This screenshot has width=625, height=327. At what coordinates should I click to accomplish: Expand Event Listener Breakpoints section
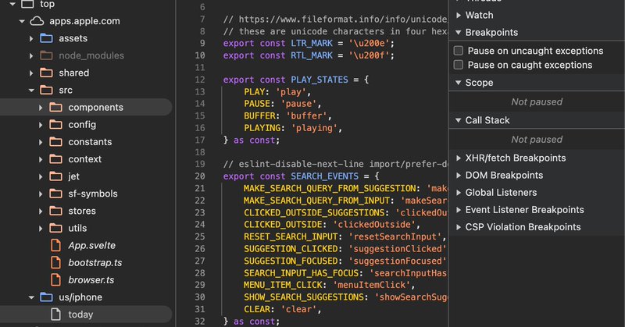click(x=459, y=209)
